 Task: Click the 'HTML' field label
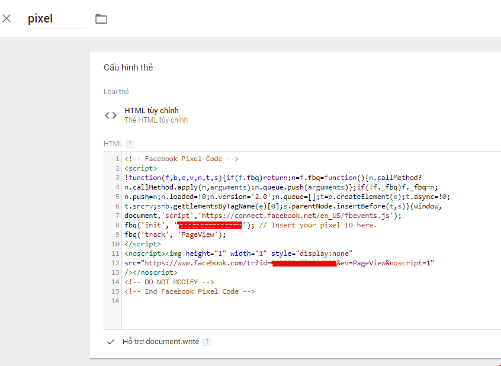click(113, 144)
